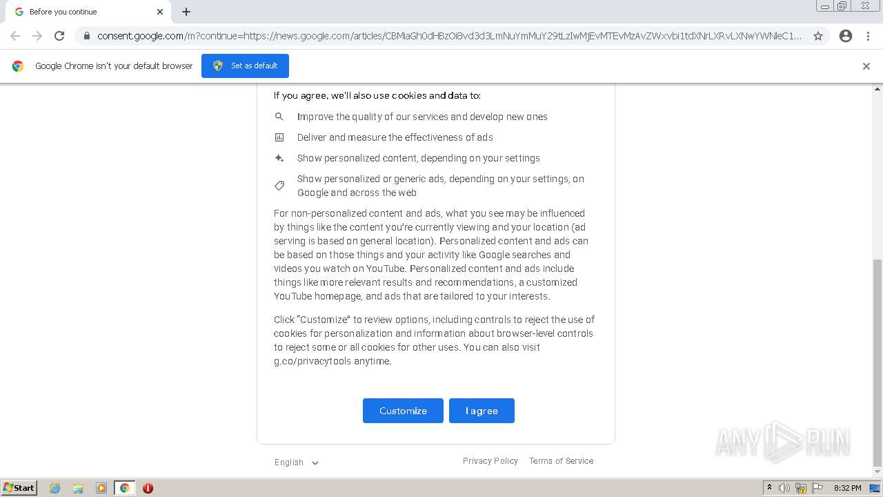Click the volume speaker tray icon
This screenshot has height=497, width=883.
[x=784, y=488]
